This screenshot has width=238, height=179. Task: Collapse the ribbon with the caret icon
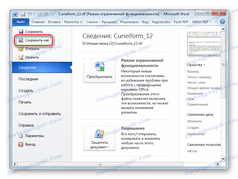[216, 22]
